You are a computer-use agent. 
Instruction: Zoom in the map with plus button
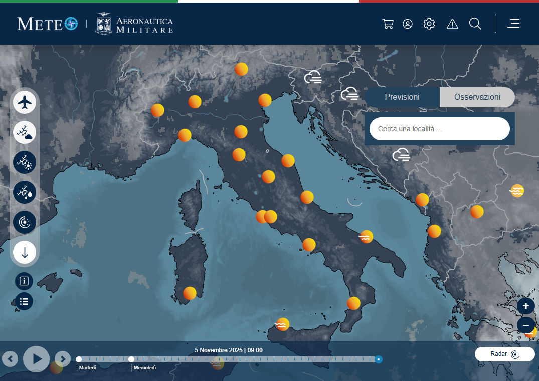tap(526, 306)
